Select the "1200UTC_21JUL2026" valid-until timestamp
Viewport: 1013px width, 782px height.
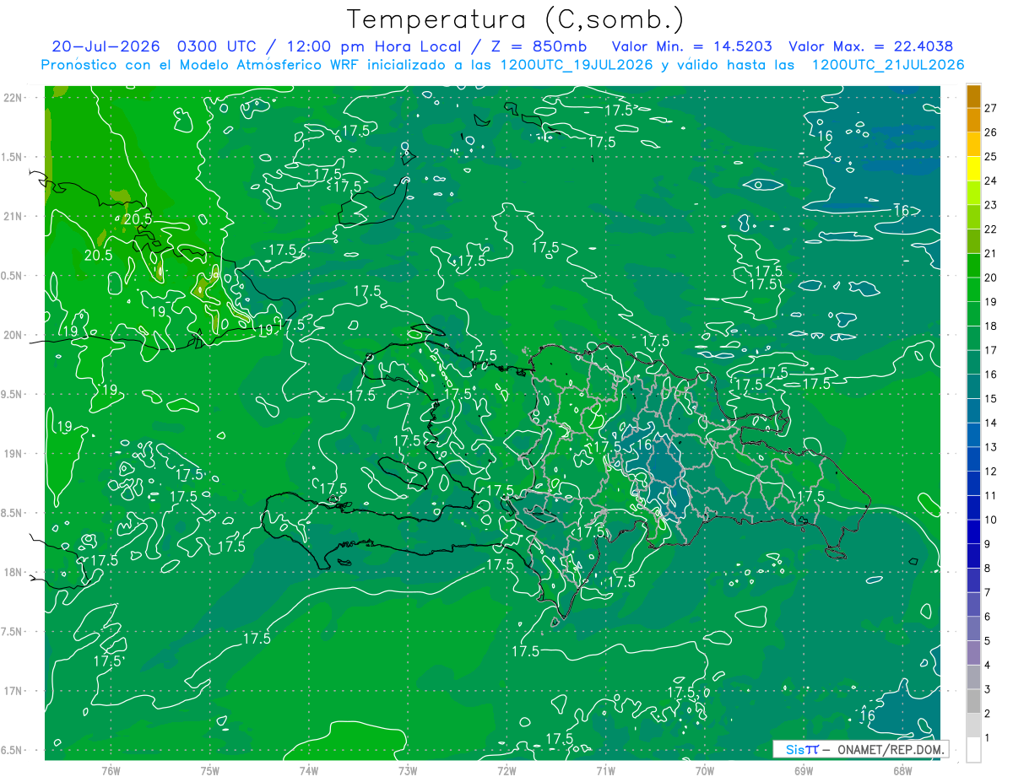(887, 65)
